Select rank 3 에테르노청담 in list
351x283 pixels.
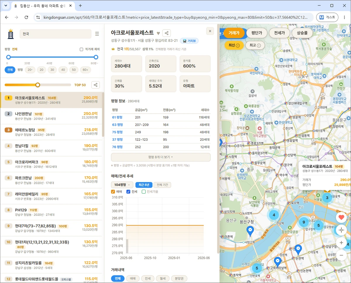(51, 132)
